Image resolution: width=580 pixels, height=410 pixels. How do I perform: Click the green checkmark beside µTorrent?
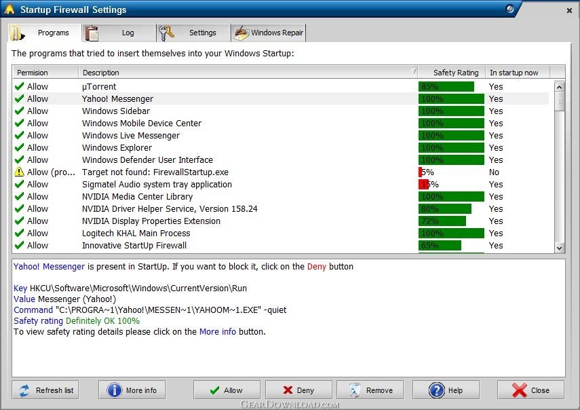[19, 87]
